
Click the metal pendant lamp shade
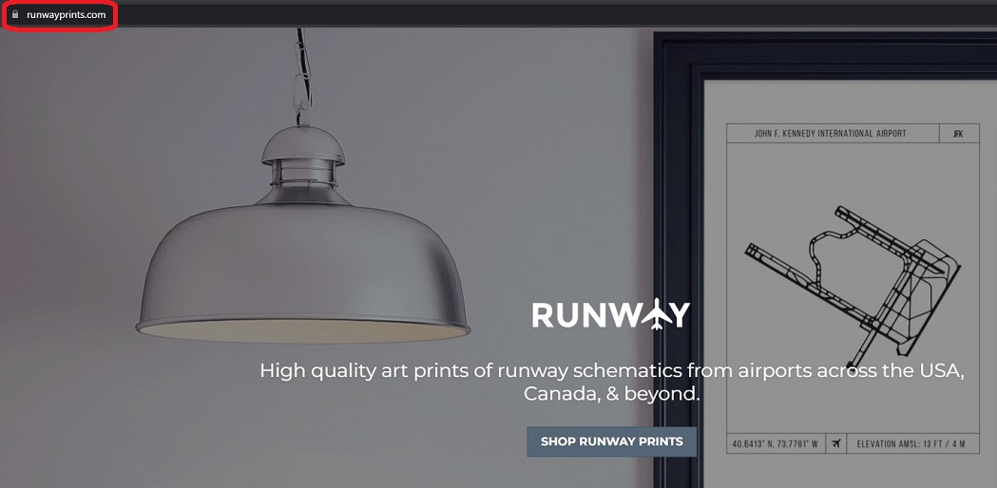302,267
